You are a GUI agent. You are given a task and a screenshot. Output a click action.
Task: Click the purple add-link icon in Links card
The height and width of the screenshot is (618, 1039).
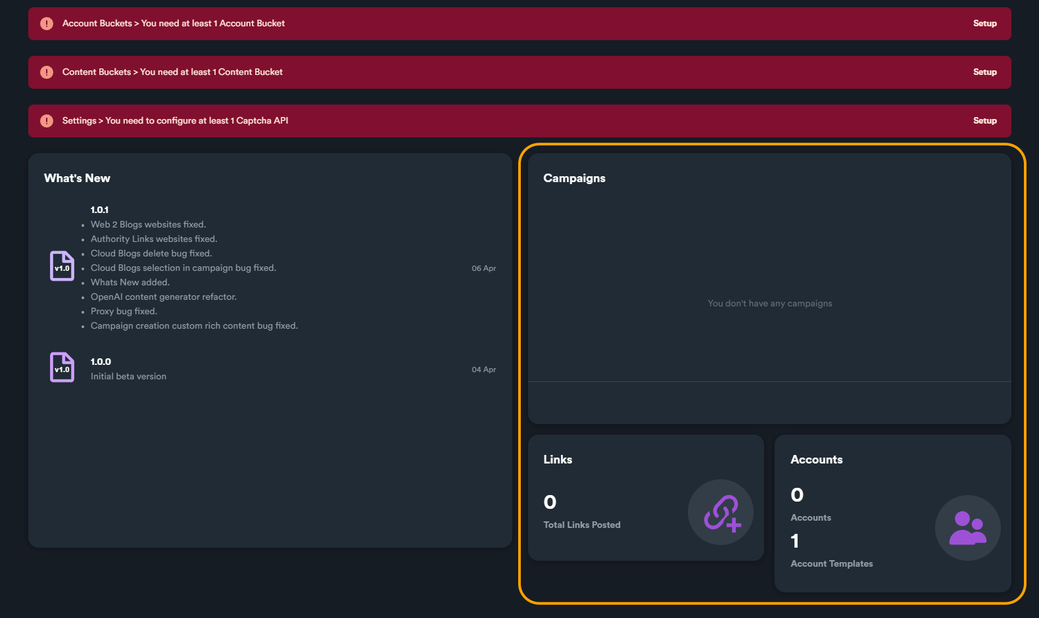click(x=721, y=512)
